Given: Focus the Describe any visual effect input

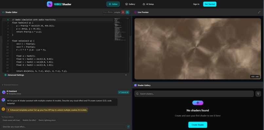Looking at the screenshot, I should tap(64, 127).
